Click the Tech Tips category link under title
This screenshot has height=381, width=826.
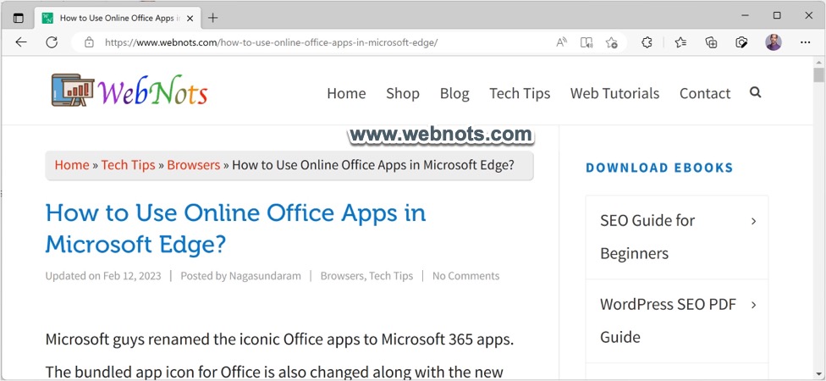click(x=391, y=276)
